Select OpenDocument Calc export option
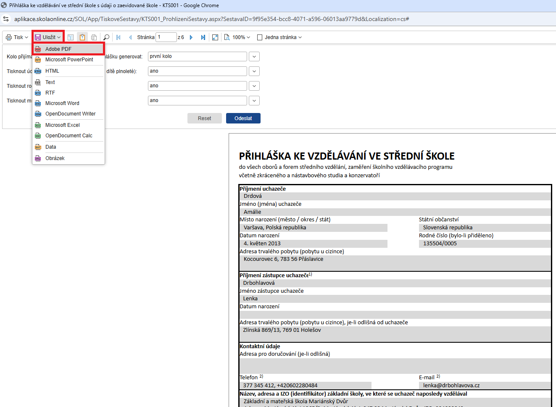 tap(69, 136)
